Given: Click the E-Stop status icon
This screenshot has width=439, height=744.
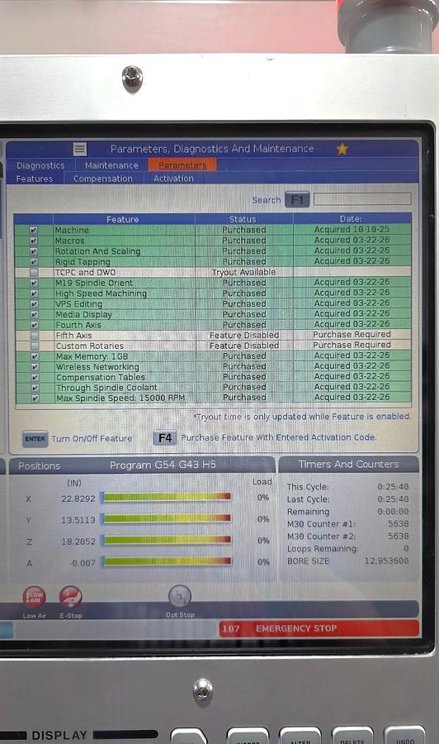Looking at the screenshot, I should tap(71, 597).
